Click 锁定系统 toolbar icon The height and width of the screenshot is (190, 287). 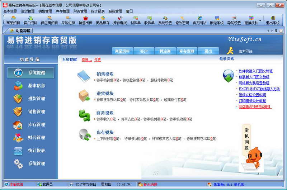(217, 20)
